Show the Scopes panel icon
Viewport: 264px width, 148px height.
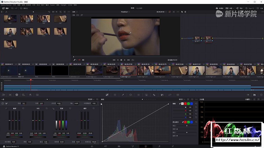(x=254, y=95)
